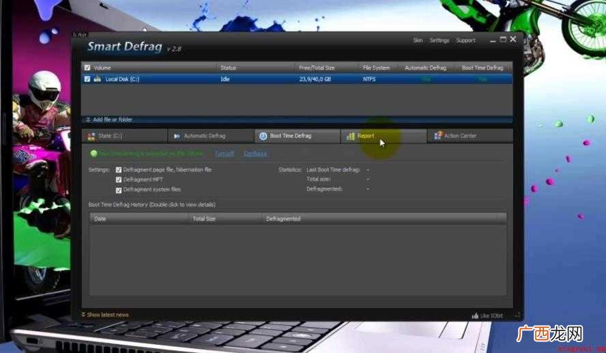Minimize the Smart Defrag window
606x353 pixels.
tap(493, 40)
